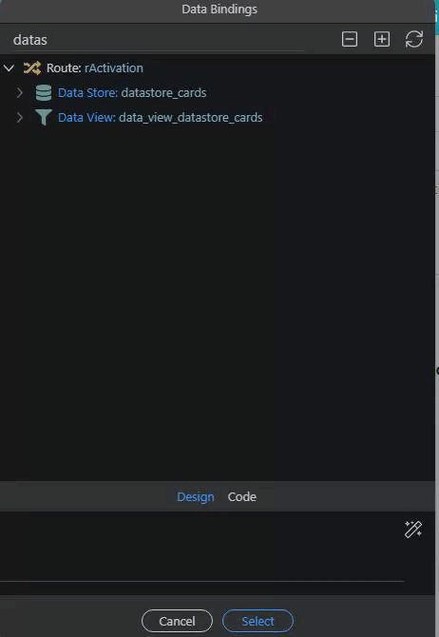Select the Data Store: datastore_cards item
The image size is (439, 637).
coord(132,92)
